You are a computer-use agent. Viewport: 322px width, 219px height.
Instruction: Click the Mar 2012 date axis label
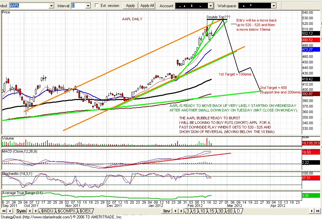coord(235,206)
